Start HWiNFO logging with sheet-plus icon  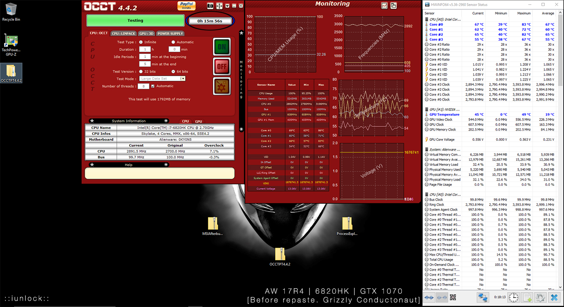527,297
